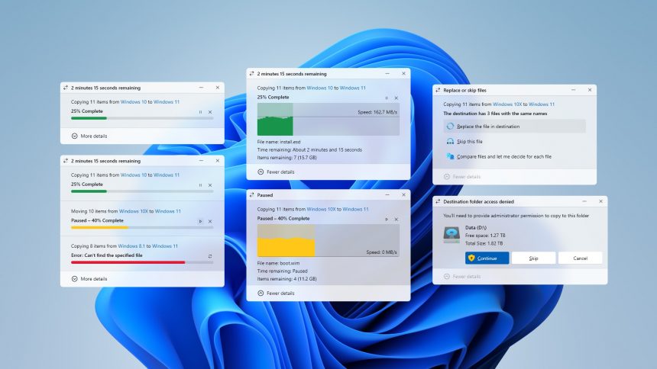Open Windows 10X link in Moving 10 items row
This screenshot has width=657, height=369.
point(134,211)
